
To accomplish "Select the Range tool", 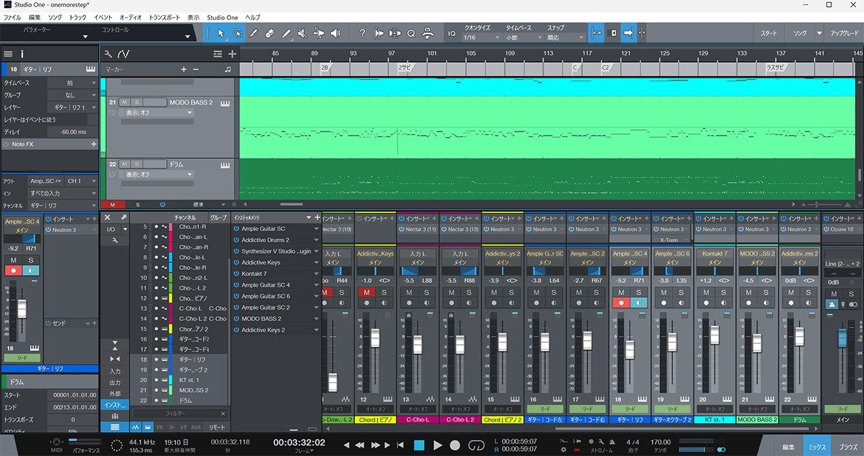I will click(x=237, y=33).
